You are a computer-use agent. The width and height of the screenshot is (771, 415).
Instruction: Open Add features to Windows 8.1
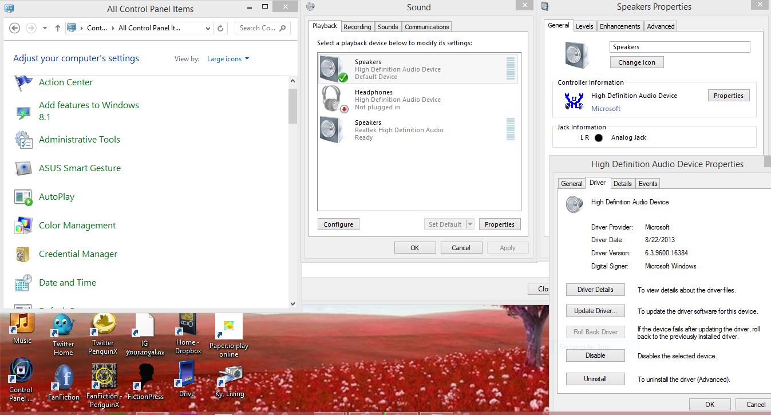pyautogui.click(x=89, y=111)
